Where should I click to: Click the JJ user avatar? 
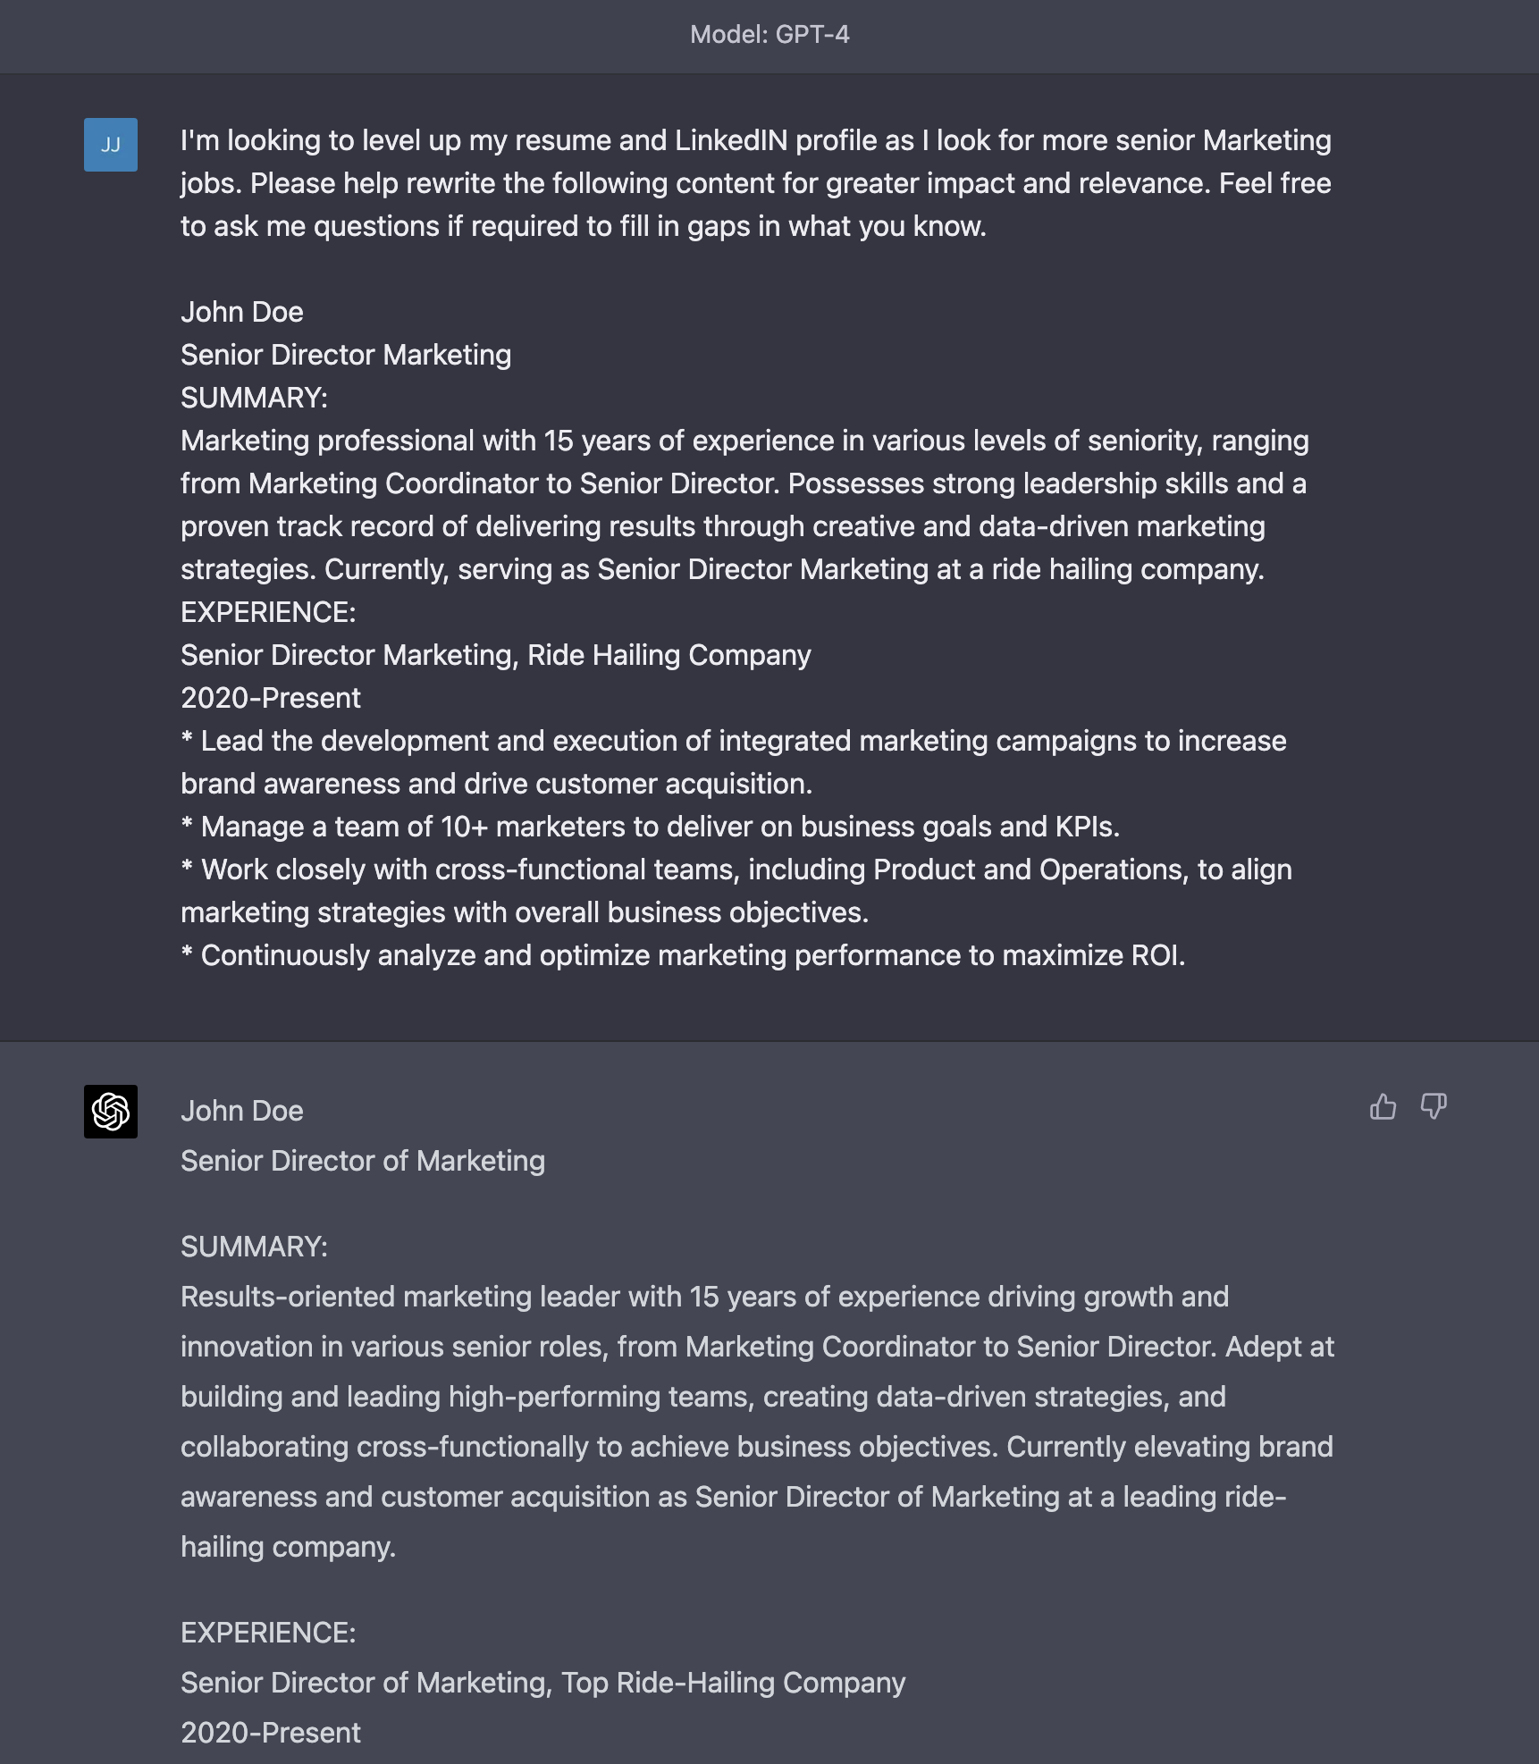click(111, 145)
